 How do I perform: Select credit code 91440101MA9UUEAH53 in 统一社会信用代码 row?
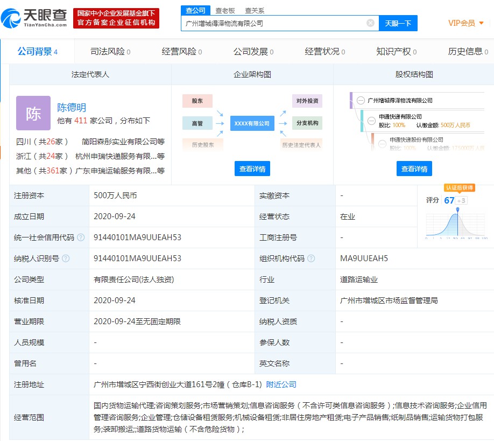click(x=137, y=237)
